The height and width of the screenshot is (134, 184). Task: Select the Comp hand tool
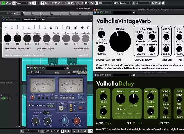coord(69,3)
